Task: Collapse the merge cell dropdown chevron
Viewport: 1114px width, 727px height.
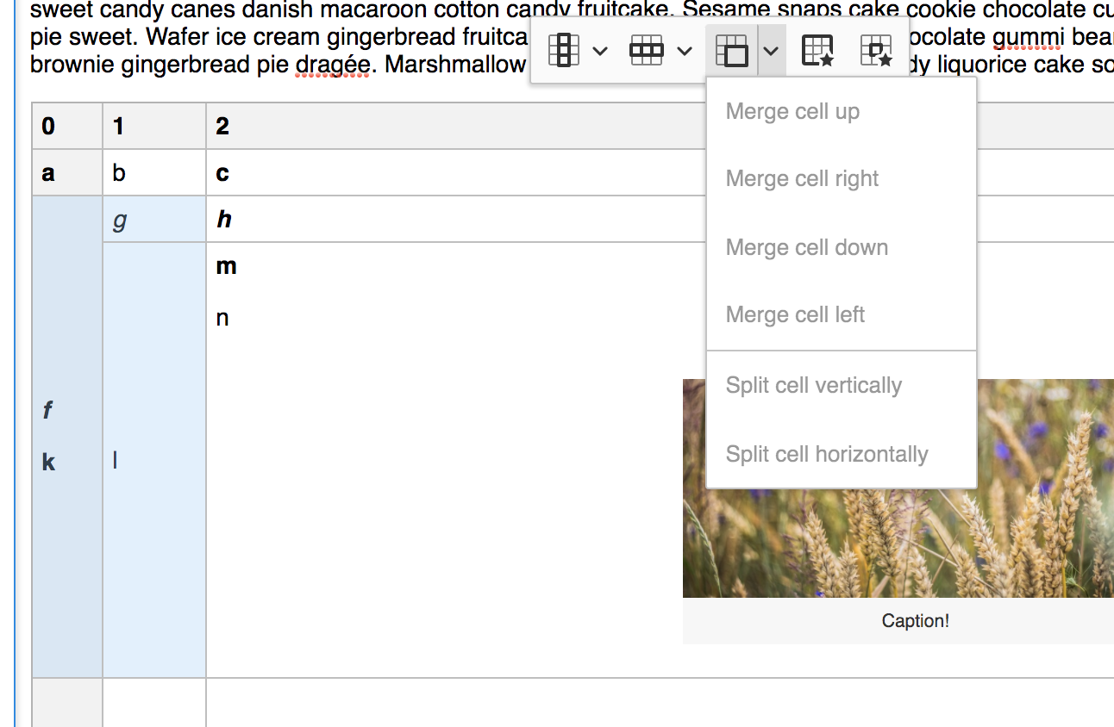Action: pos(770,50)
